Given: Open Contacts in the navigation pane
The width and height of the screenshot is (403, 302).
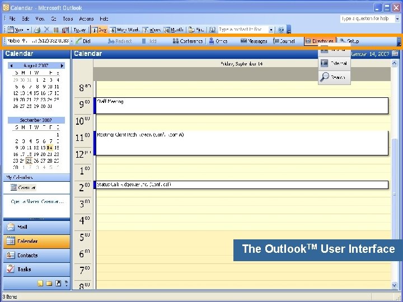Looking at the screenshot, I should coord(36,255).
